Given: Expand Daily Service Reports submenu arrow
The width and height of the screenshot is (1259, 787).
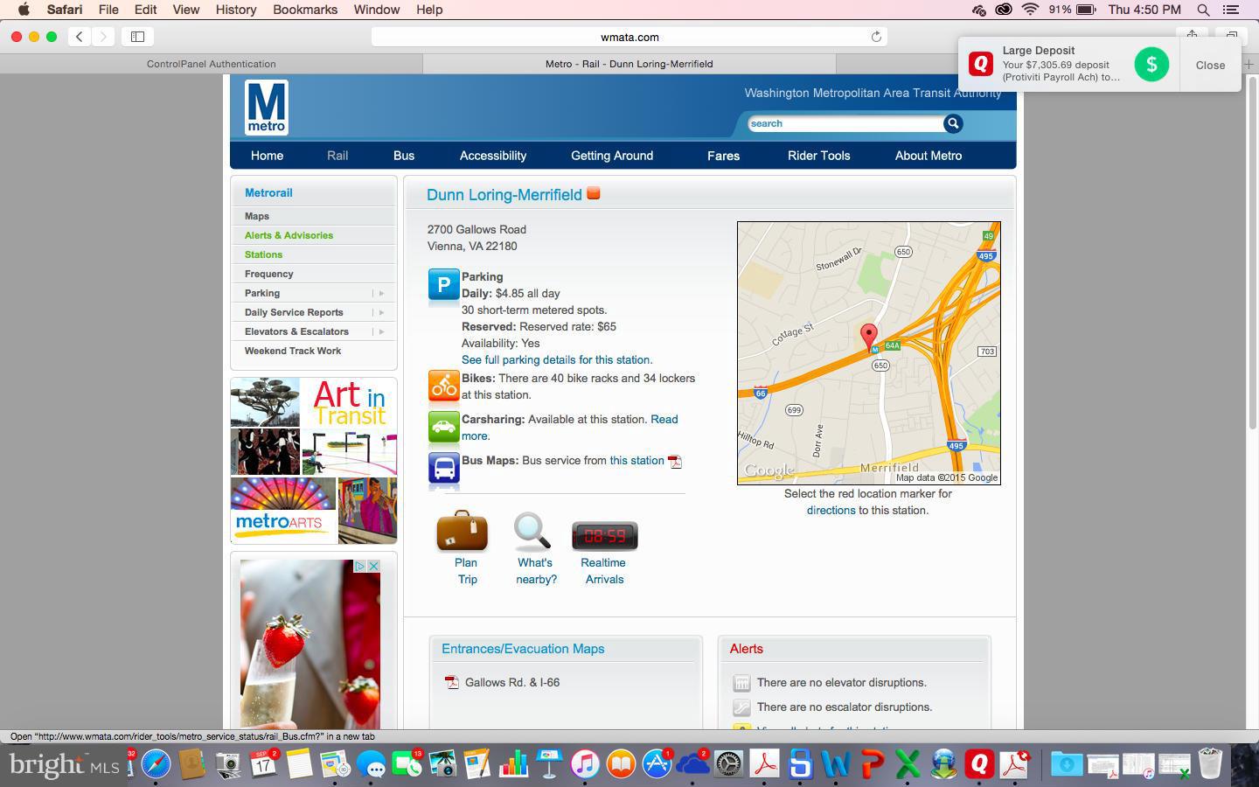Looking at the screenshot, I should point(381,312).
